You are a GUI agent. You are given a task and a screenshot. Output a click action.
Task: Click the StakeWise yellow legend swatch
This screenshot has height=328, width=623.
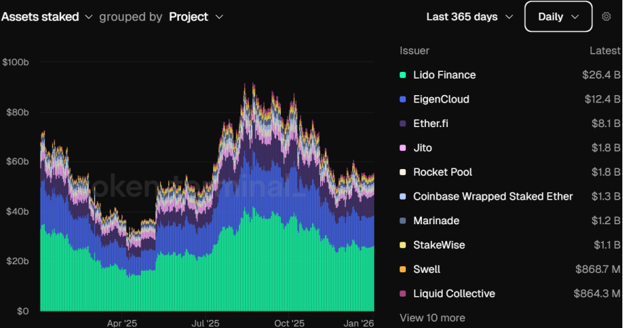click(x=403, y=245)
